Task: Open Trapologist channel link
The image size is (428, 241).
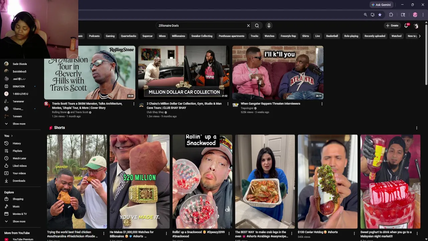Action: 247,108
